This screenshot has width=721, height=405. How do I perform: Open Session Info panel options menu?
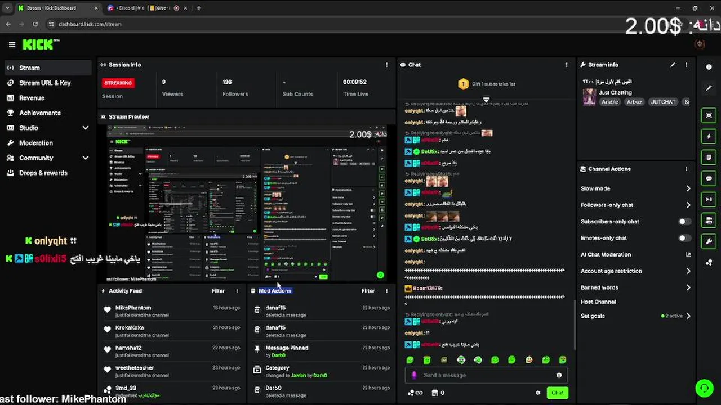(386, 65)
